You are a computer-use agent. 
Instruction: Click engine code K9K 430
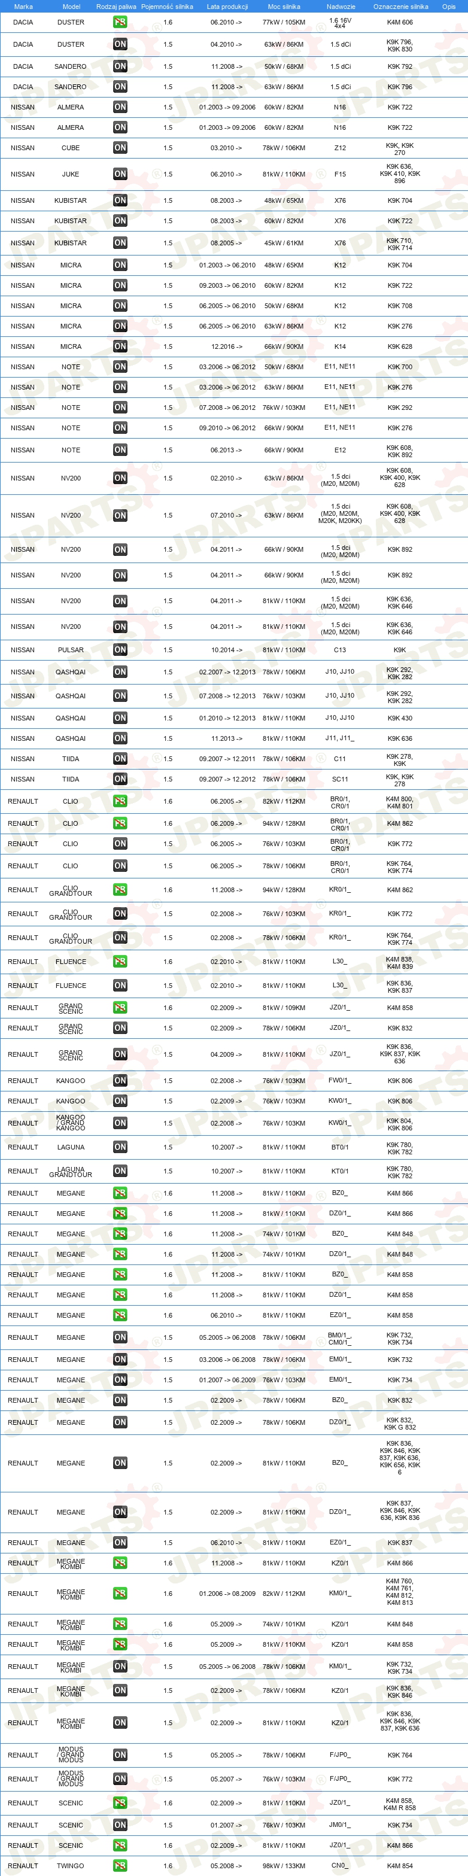400,718
